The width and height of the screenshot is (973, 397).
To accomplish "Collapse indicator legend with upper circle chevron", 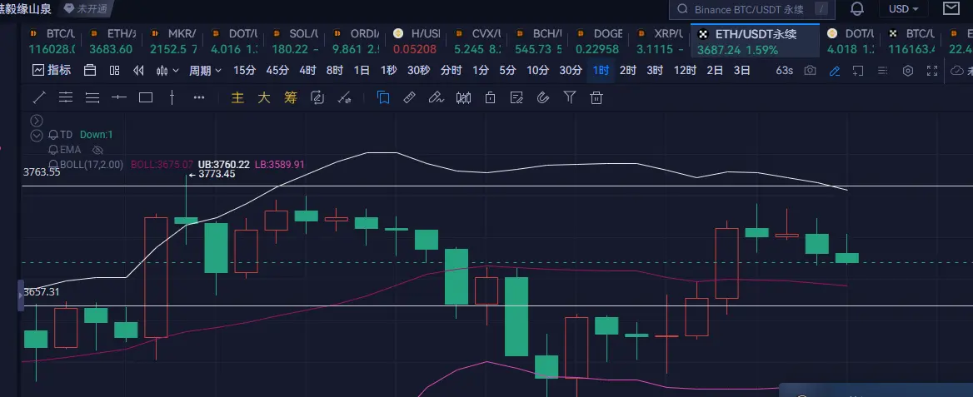I will [37, 121].
